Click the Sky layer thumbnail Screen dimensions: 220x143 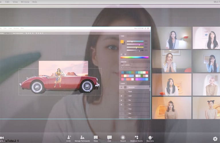(125, 100)
